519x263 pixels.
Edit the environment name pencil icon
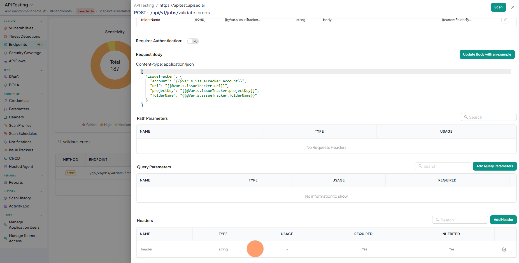[44, 11]
